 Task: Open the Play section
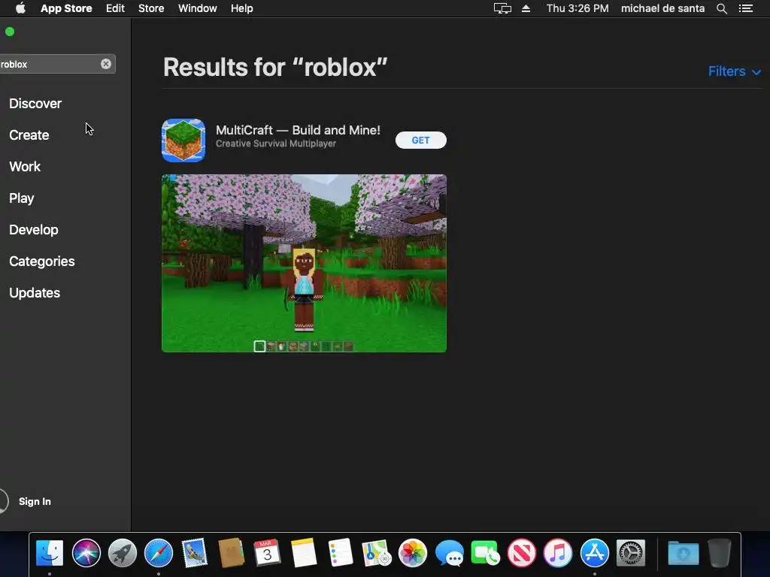(22, 198)
